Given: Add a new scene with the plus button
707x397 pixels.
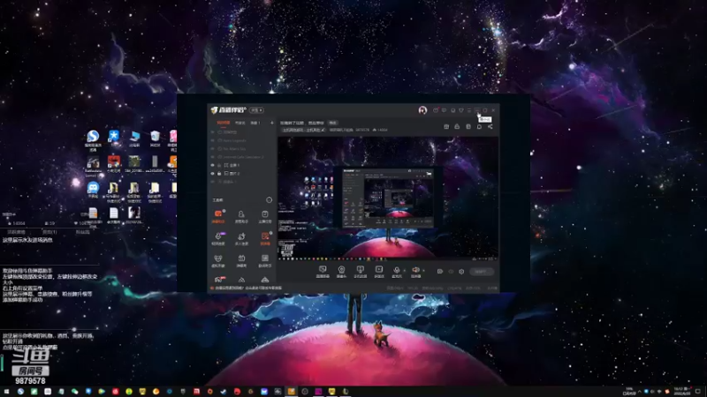Looking at the screenshot, I should [x=272, y=123].
